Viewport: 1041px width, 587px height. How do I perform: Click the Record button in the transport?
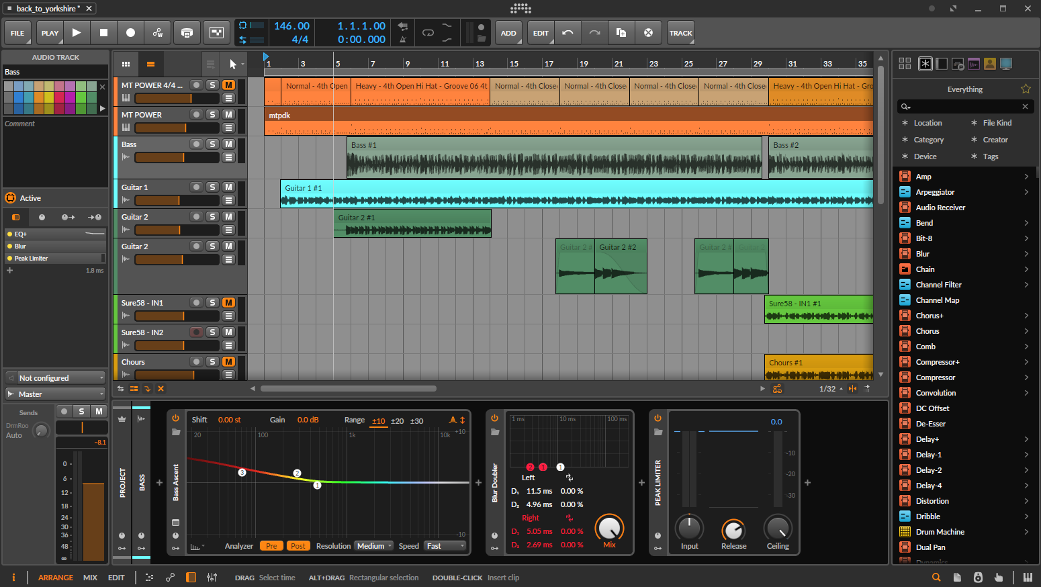tap(130, 32)
